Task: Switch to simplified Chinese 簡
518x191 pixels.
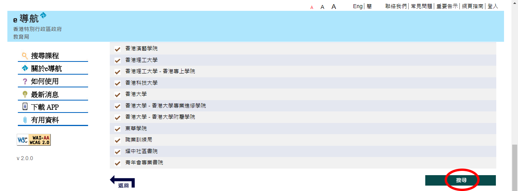Action: point(369,6)
